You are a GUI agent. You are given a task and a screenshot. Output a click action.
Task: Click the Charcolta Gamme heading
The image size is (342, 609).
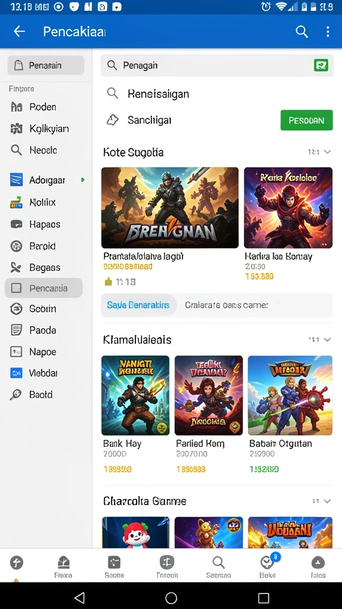(145, 501)
